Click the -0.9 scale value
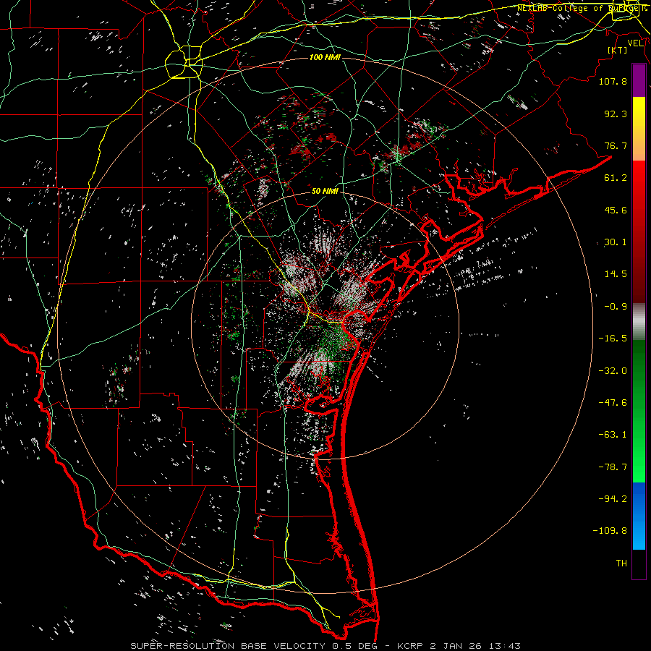 (x=616, y=307)
